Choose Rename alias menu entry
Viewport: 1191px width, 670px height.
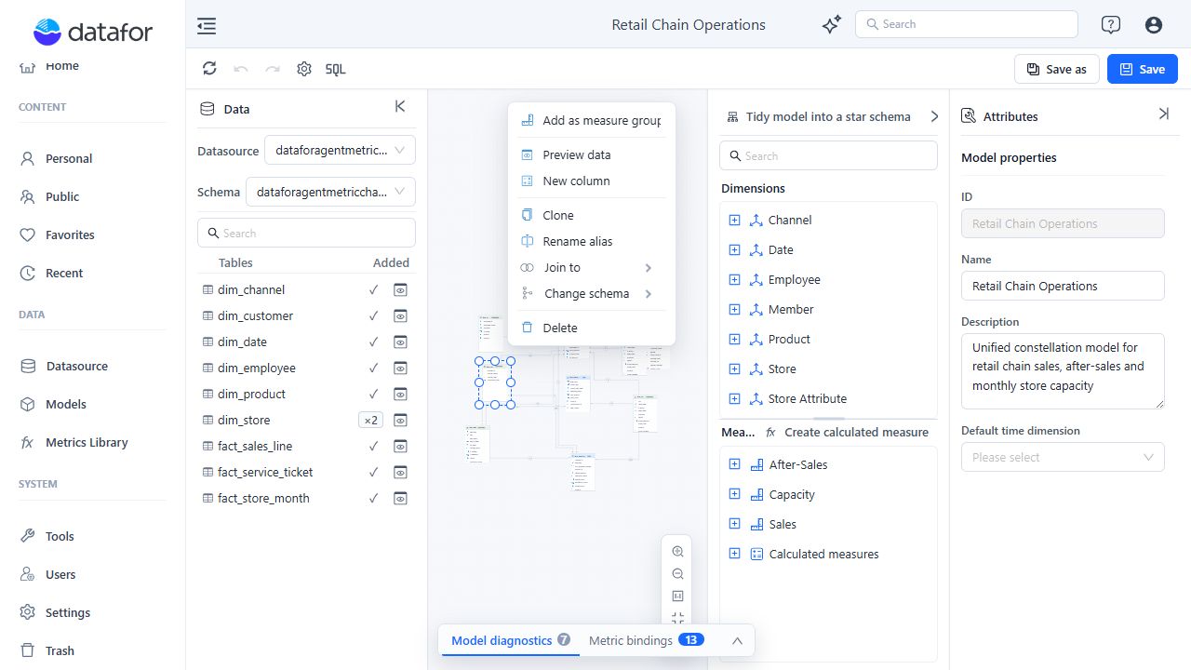592,241
